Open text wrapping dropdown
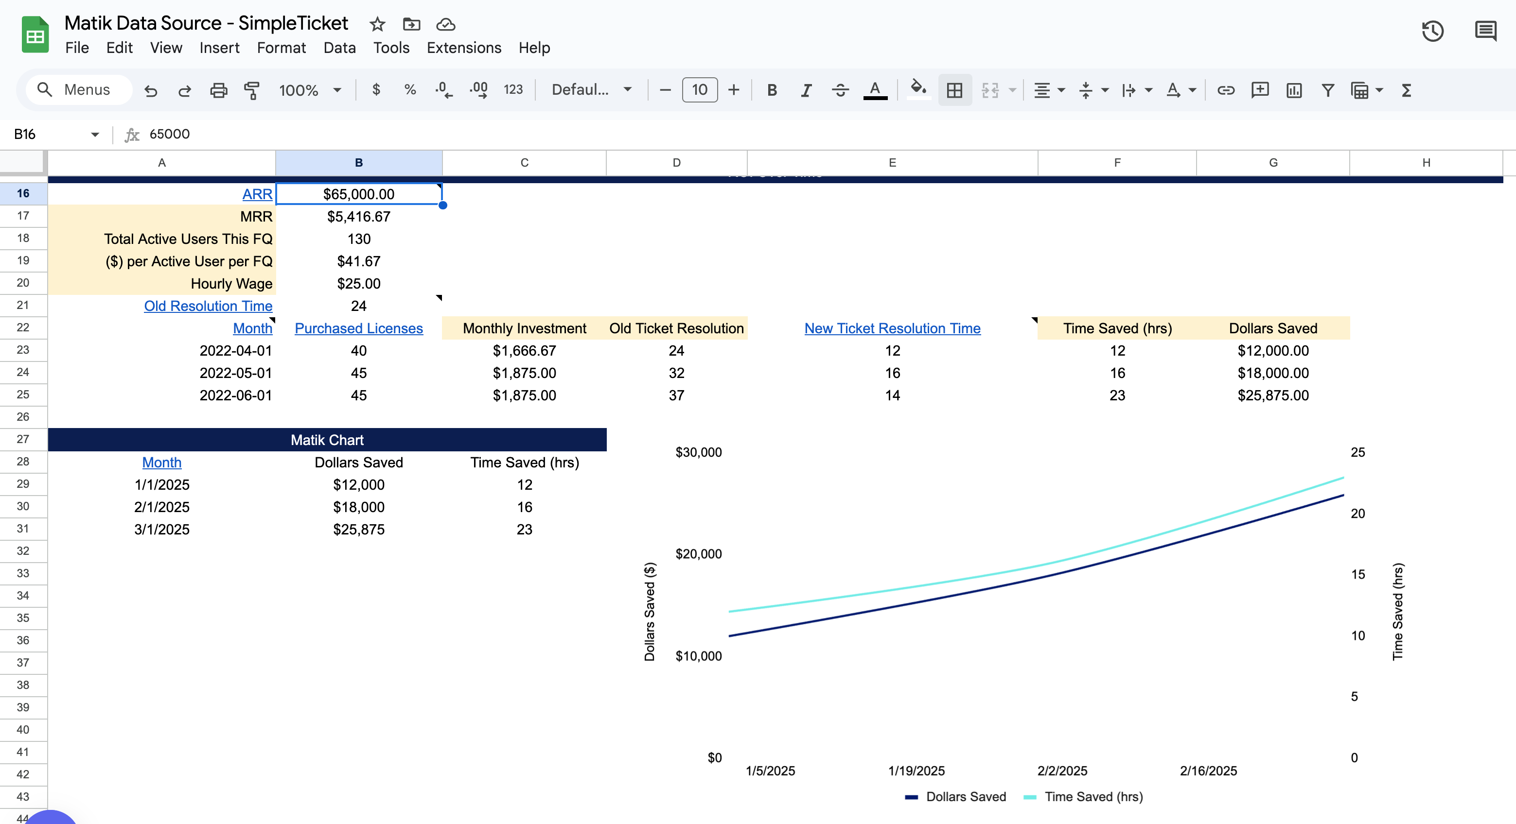 coord(1136,90)
